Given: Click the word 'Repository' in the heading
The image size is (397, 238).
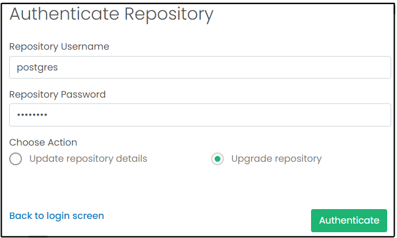Looking at the screenshot, I should [x=168, y=14].
